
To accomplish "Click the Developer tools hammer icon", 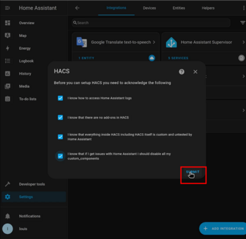I will point(8,184).
